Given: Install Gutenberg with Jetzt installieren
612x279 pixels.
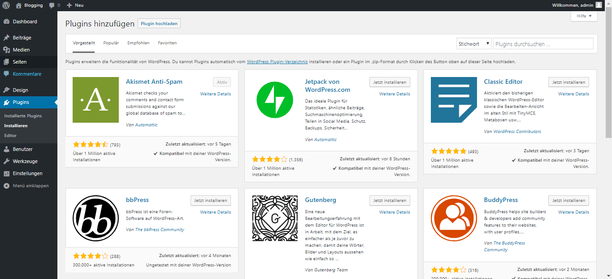Looking at the screenshot, I should (390, 200).
